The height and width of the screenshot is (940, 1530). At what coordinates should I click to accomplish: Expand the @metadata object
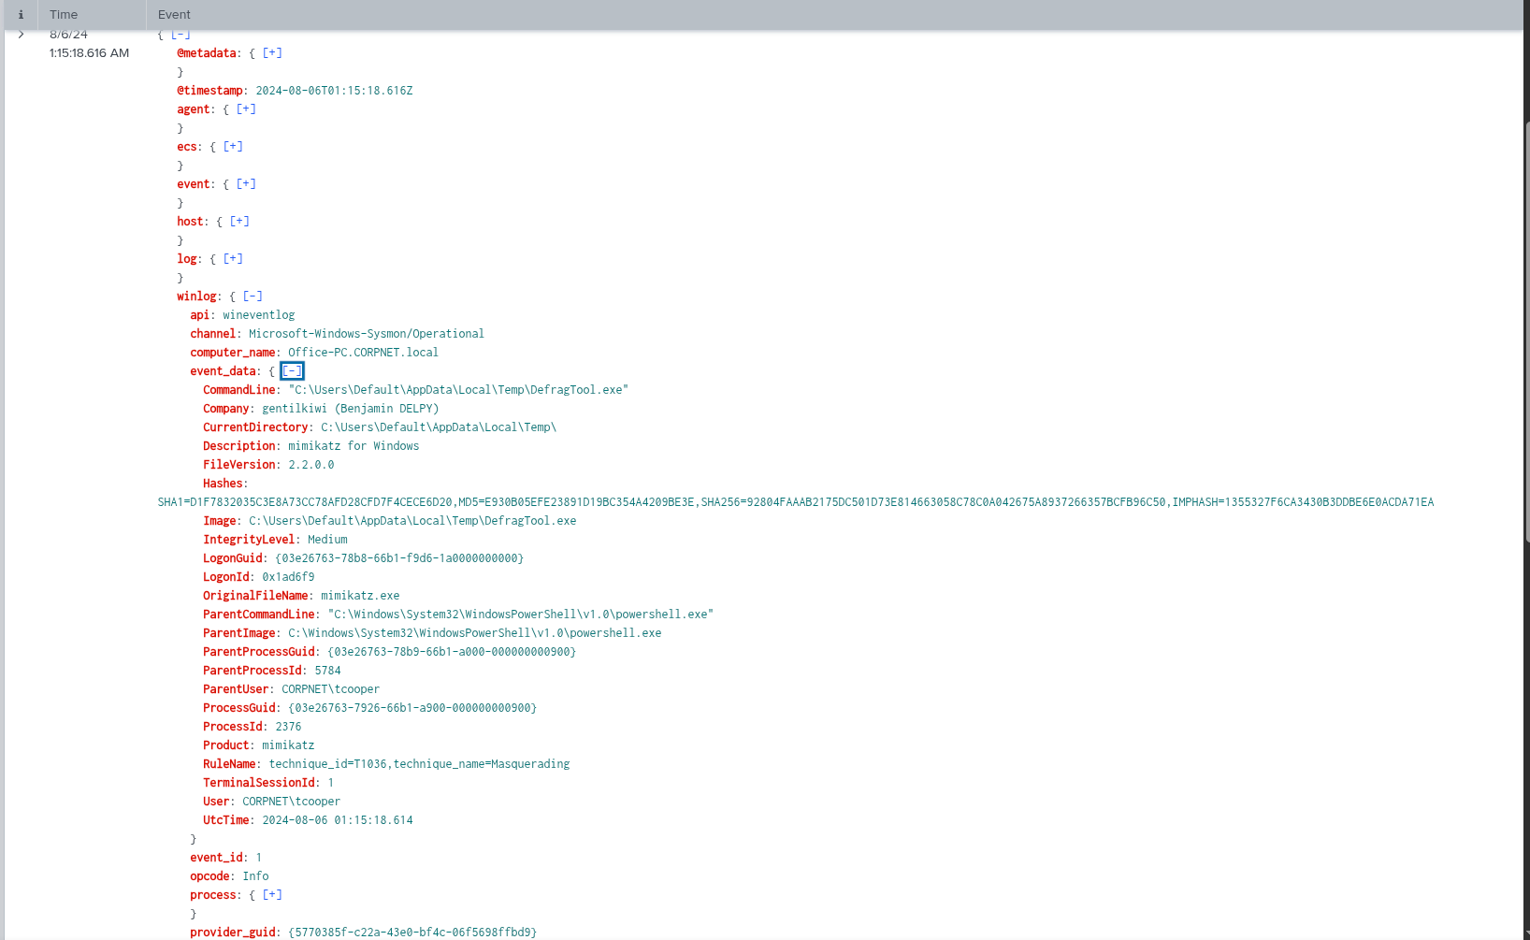pos(272,53)
